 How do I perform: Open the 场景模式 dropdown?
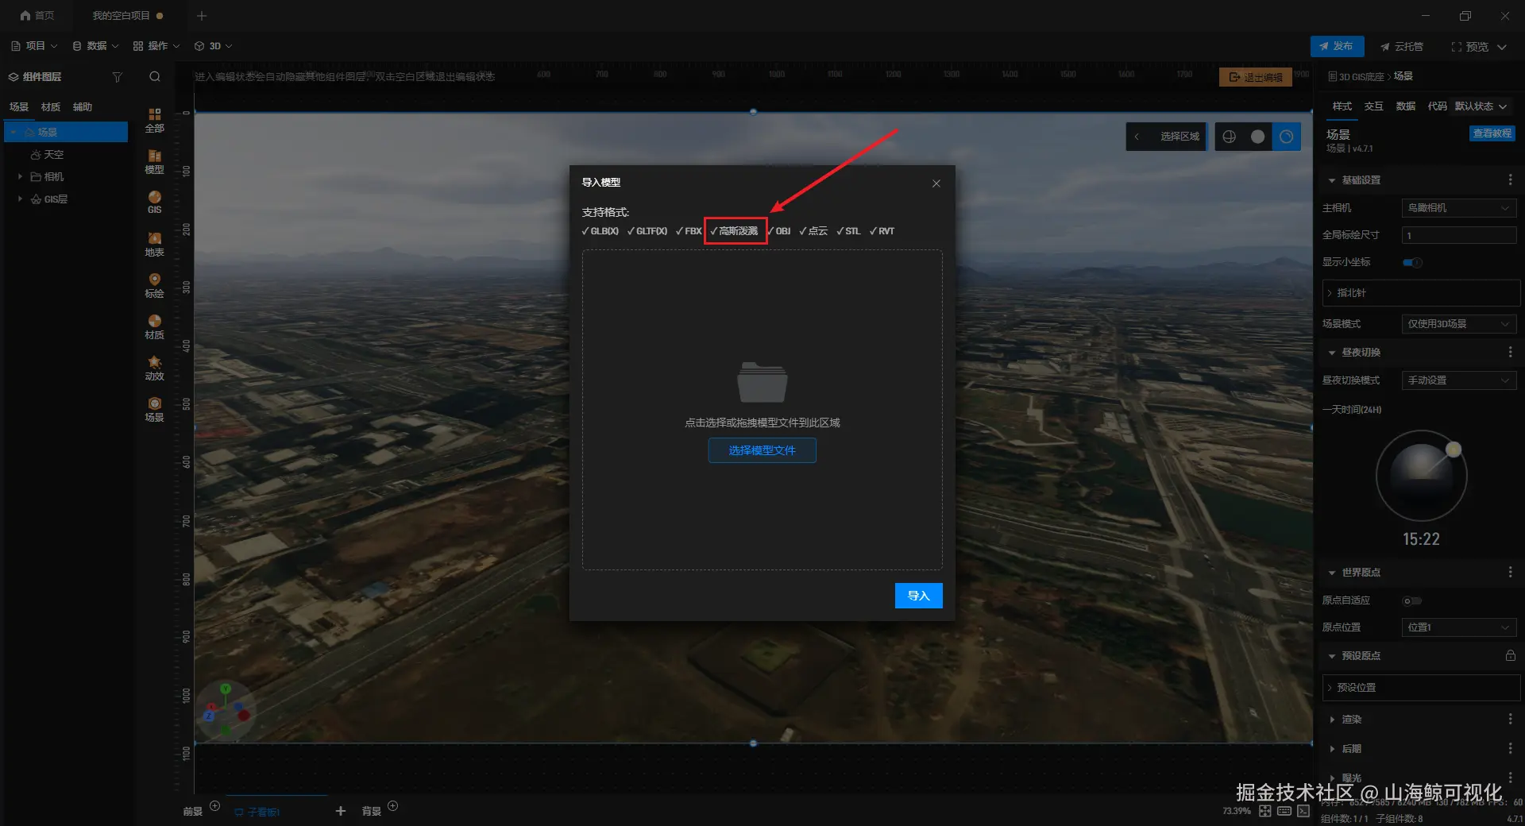1459,324
